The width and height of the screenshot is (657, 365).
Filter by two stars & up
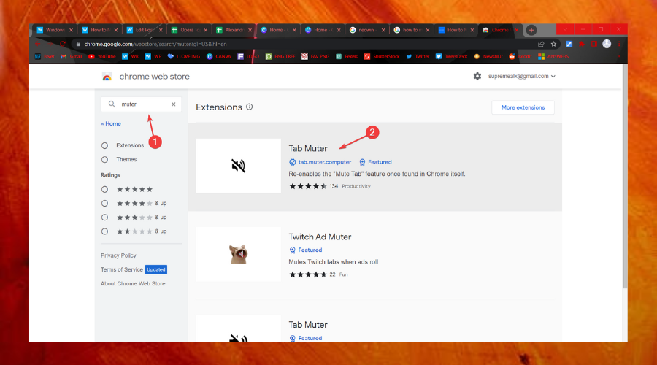pos(104,231)
